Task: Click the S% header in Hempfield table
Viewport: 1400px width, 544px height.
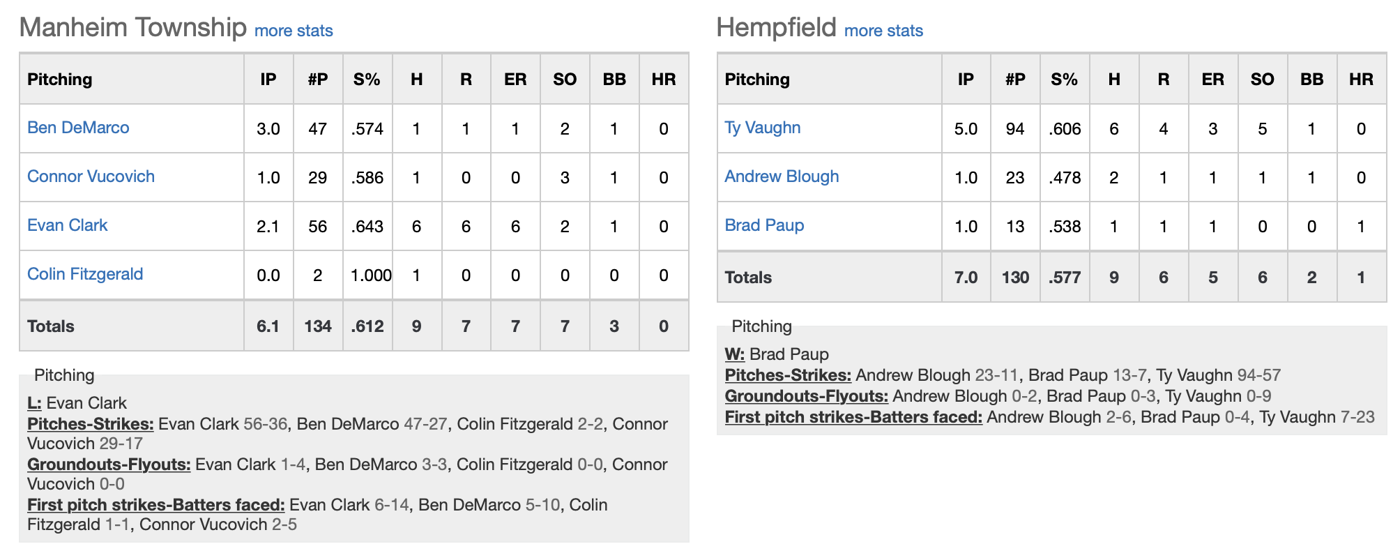Action: pyautogui.click(x=1064, y=80)
